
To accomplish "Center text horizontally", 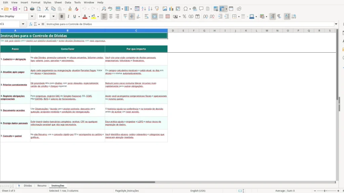I will (111, 16).
